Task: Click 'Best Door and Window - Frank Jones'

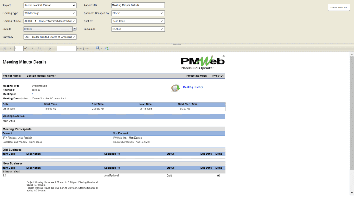Action: [x=22, y=142]
